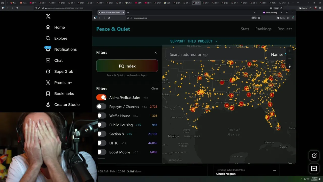
Task: Turn off Altima/Hellcat Sales filter toggle
Action: click(x=101, y=98)
